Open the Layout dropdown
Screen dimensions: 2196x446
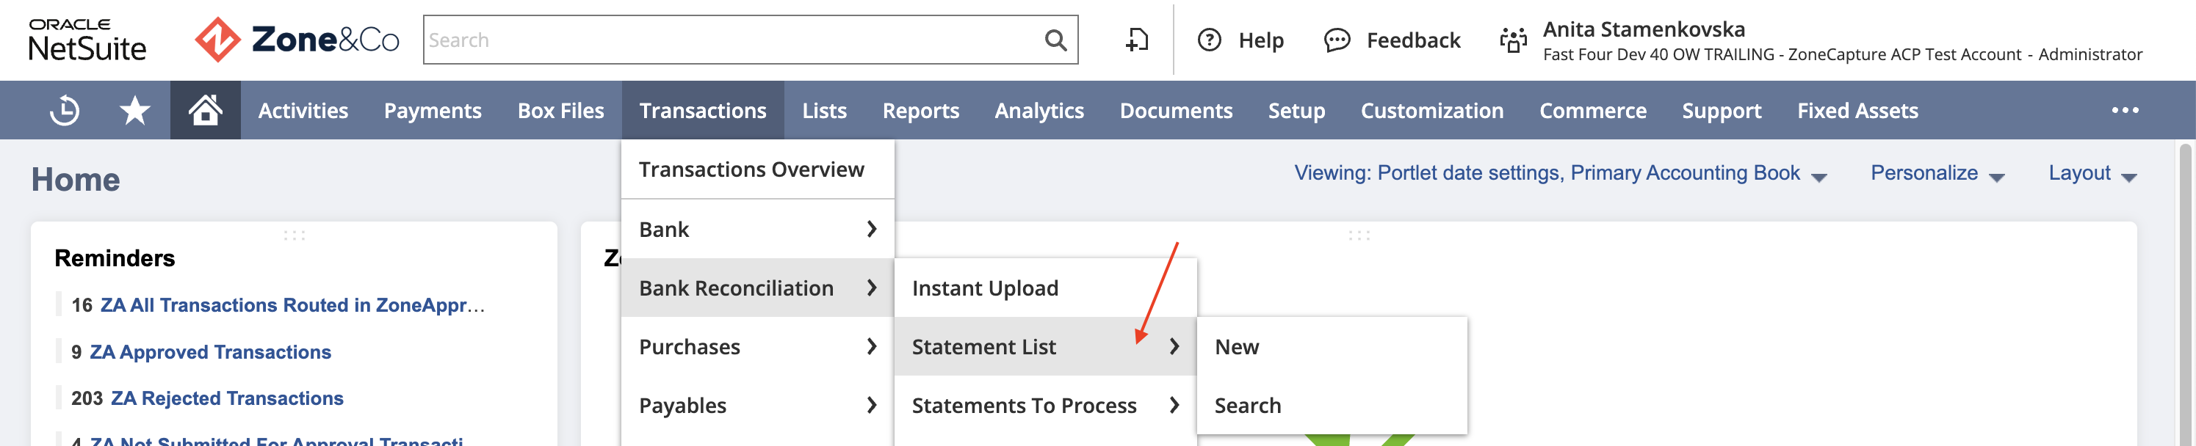2092,174
